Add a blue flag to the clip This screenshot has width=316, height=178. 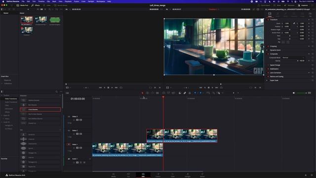pyautogui.click(x=195, y=93)
